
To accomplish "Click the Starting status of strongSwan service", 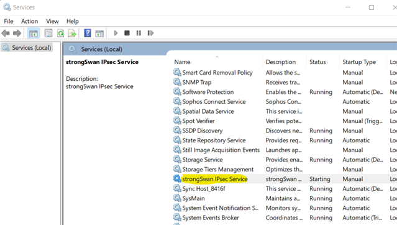I will (320, 179).
